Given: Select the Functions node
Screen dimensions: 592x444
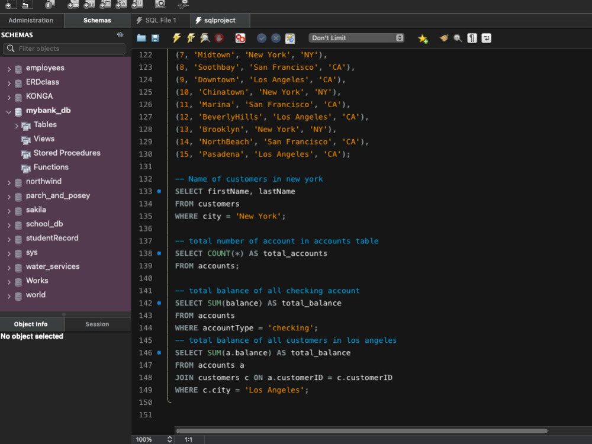Looking at the screenshot, I should click(x=51, y=168).
